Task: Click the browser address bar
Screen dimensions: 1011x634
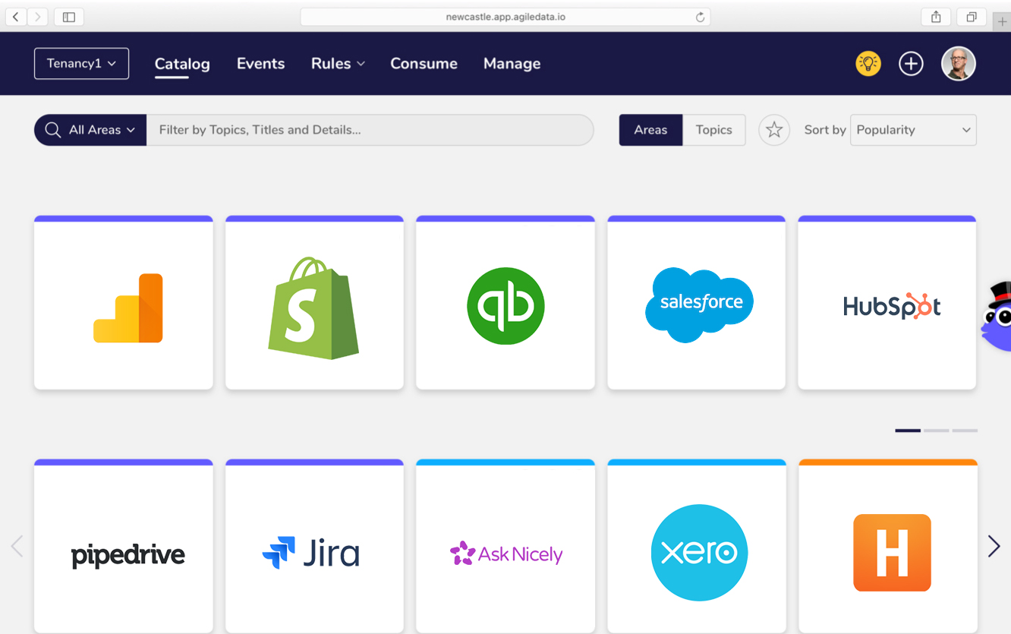Action: click(505, 17)
